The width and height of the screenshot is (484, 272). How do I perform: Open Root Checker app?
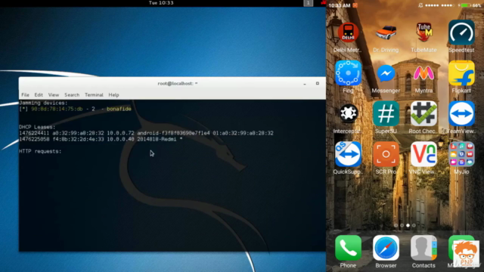point(423,113)
